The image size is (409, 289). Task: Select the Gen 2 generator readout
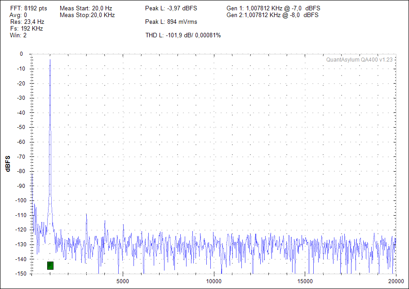click(272, 15)
